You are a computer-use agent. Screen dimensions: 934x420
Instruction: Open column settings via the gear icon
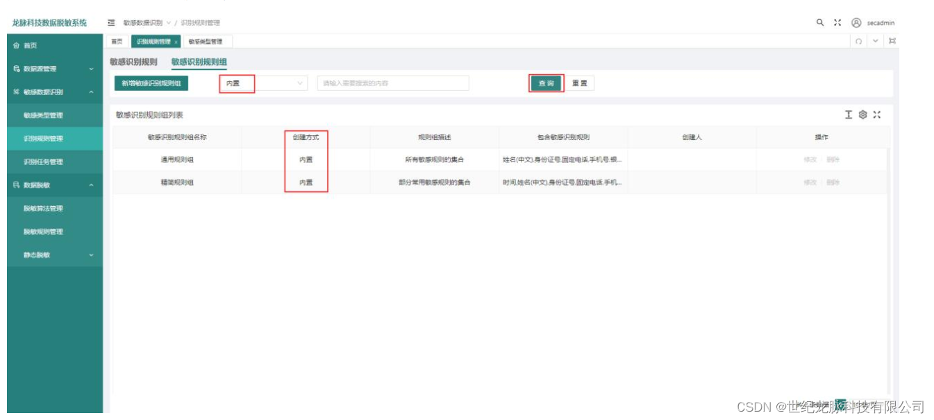click(863, 115)
